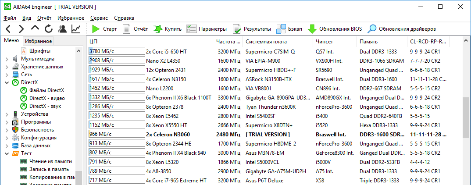
Task: Open Параметры from the toolbar
Action: click(x=207, y=29)
